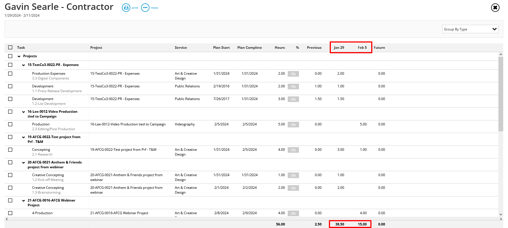Click the 0% progress bar for 2.3-Editing/Post Production
The image size is (508, 228).
(x=293, y=125)
